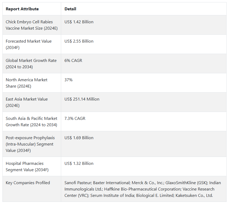Click the US$ 1.69 Billion value
The height and width of the screenshot is (204, 229).
[x=79, y=138]
